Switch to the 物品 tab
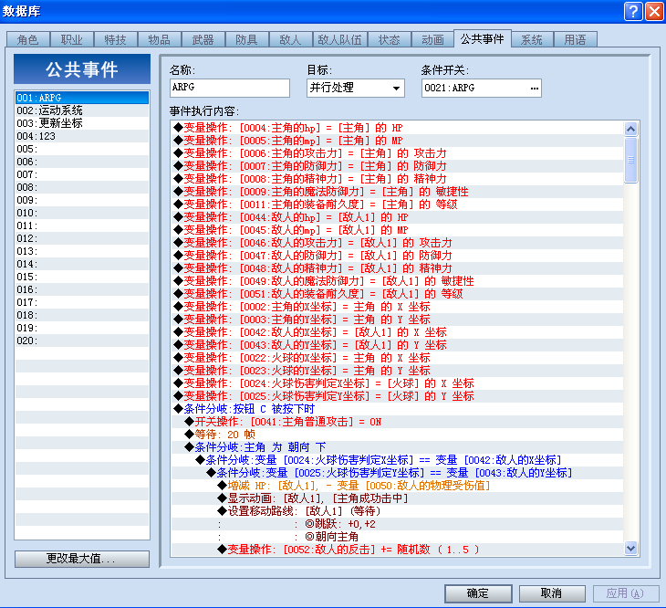 tap(160, 39)
